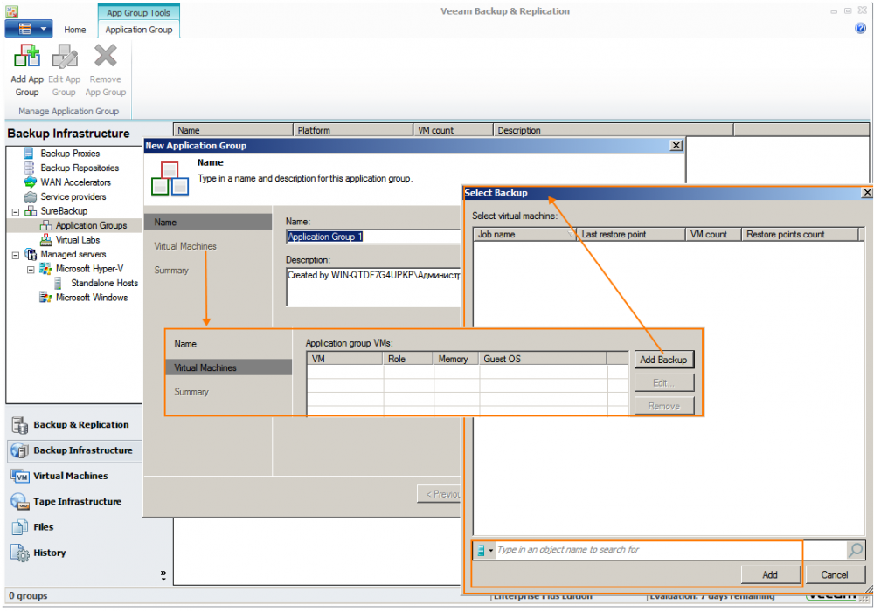Click the Previous button in wizard

click(x=440, y=494)
